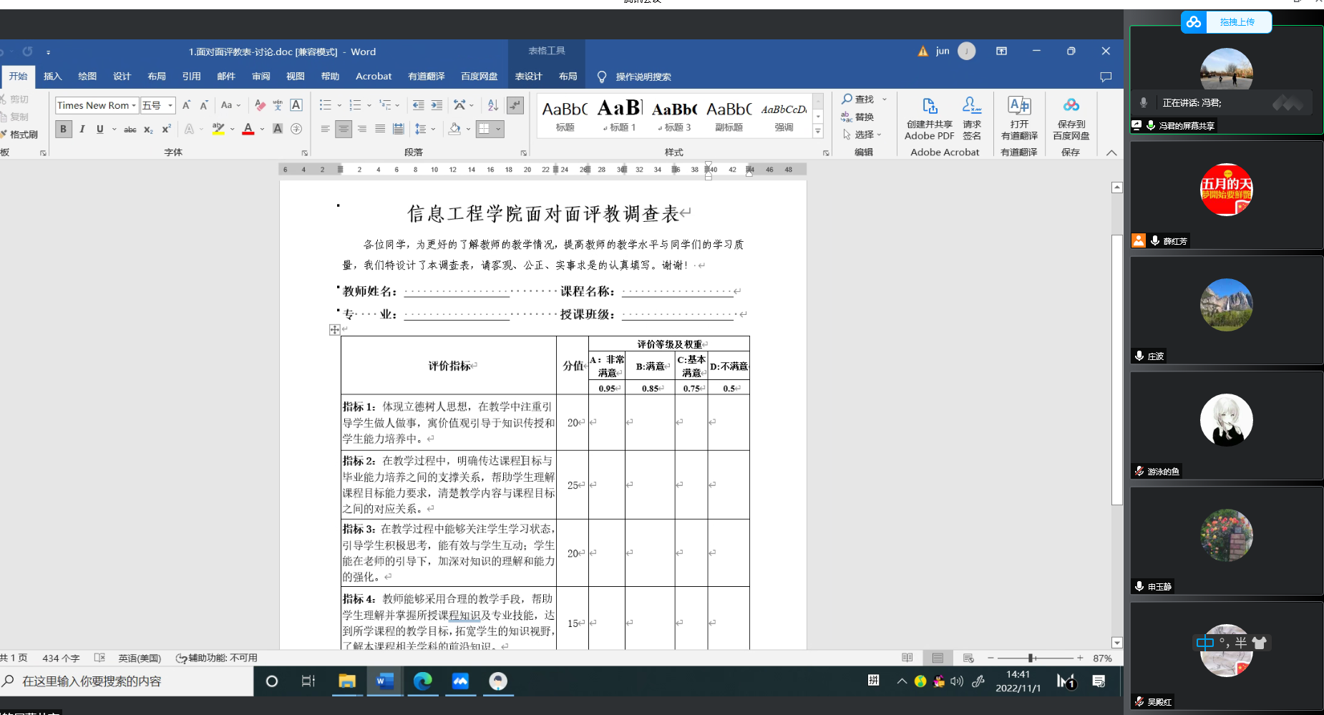Switch to the 插入 (Insert) tab
Viewport: 1324px width, 715px height.
(x=52, y=77)
